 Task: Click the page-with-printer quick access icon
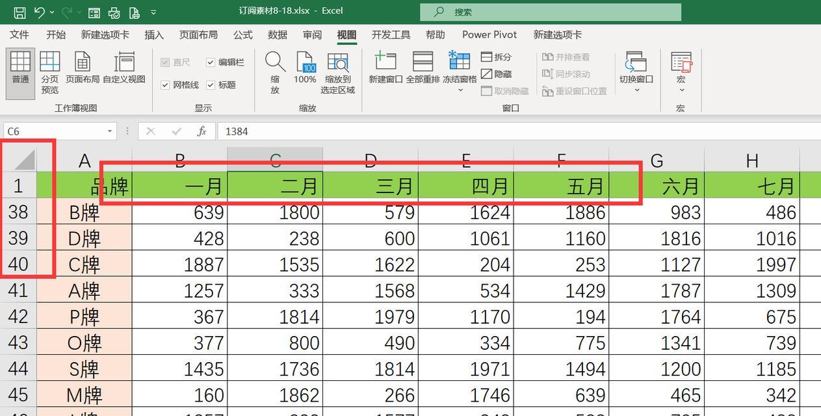coord(135,12)
